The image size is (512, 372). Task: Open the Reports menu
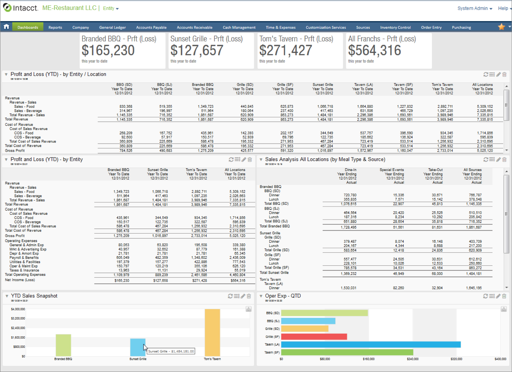(55, 27)
